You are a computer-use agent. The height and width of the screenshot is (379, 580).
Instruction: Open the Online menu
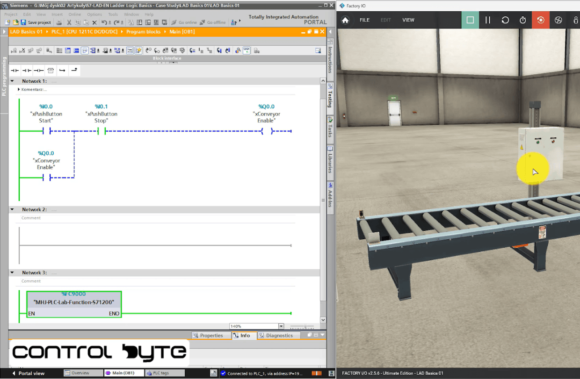(x=74, y=14)
